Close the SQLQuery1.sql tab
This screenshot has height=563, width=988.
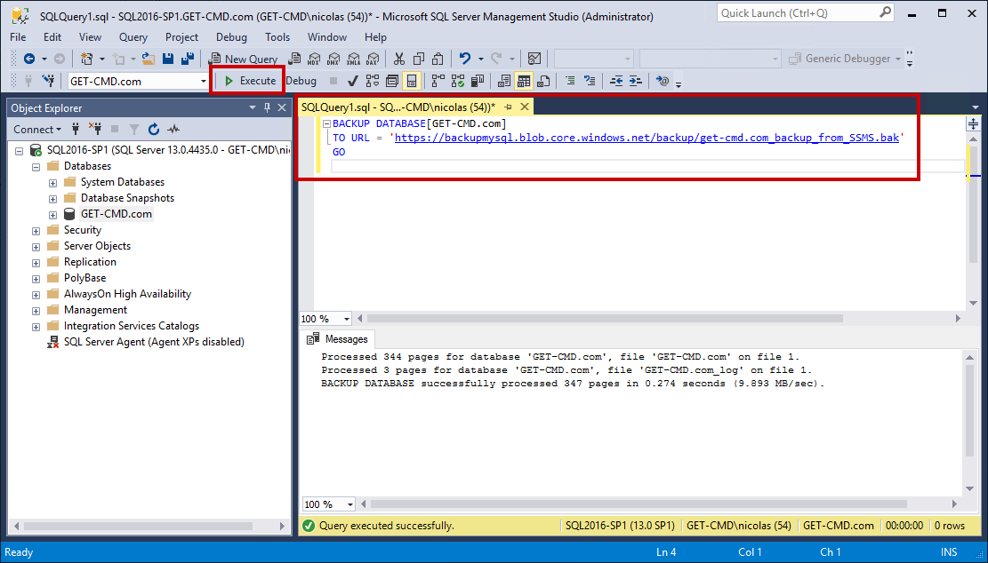pos(525,107)
